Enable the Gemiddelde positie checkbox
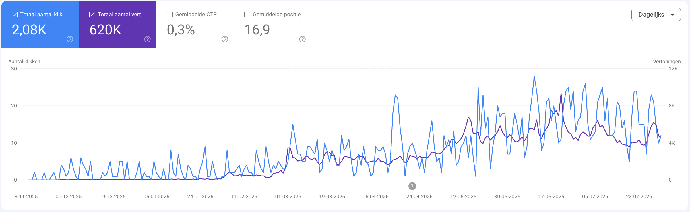Screen dimensions: 690x212 point(247,15)
